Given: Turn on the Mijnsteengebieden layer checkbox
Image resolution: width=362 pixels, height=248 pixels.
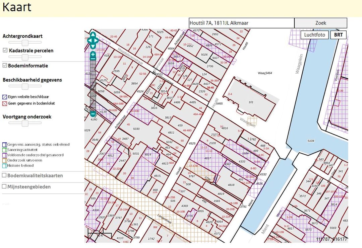Looking at the screenshot, I should 4,186.
